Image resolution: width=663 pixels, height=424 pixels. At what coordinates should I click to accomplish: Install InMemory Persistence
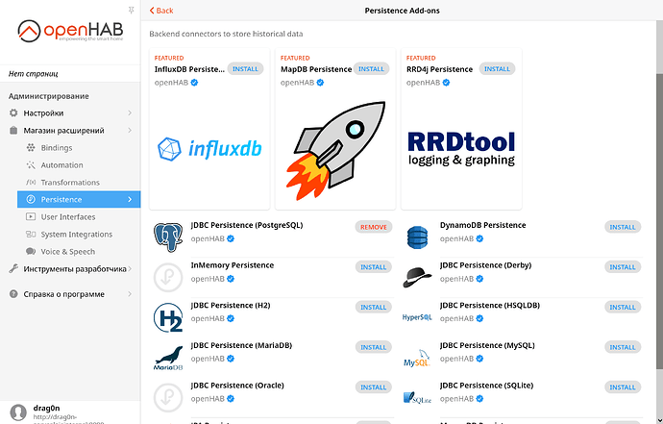(374, 267)
